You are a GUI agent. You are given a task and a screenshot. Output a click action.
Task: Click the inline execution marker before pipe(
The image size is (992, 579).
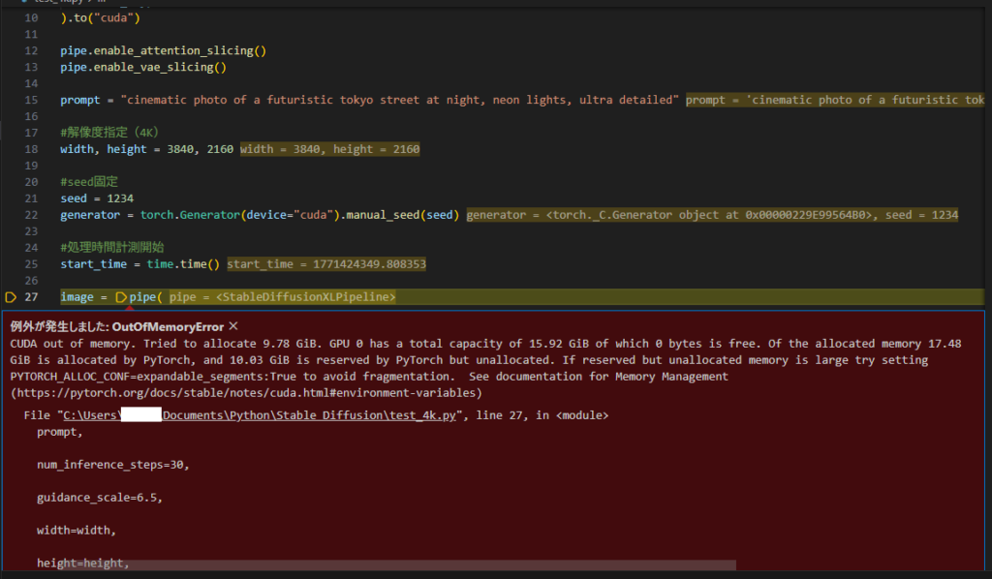(121, 296)
